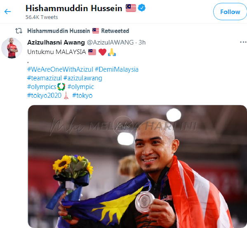Click the verified badge beside Hishammuddin Hussein
The height and width of the screenshot is (228, 247).
point(141,8)
